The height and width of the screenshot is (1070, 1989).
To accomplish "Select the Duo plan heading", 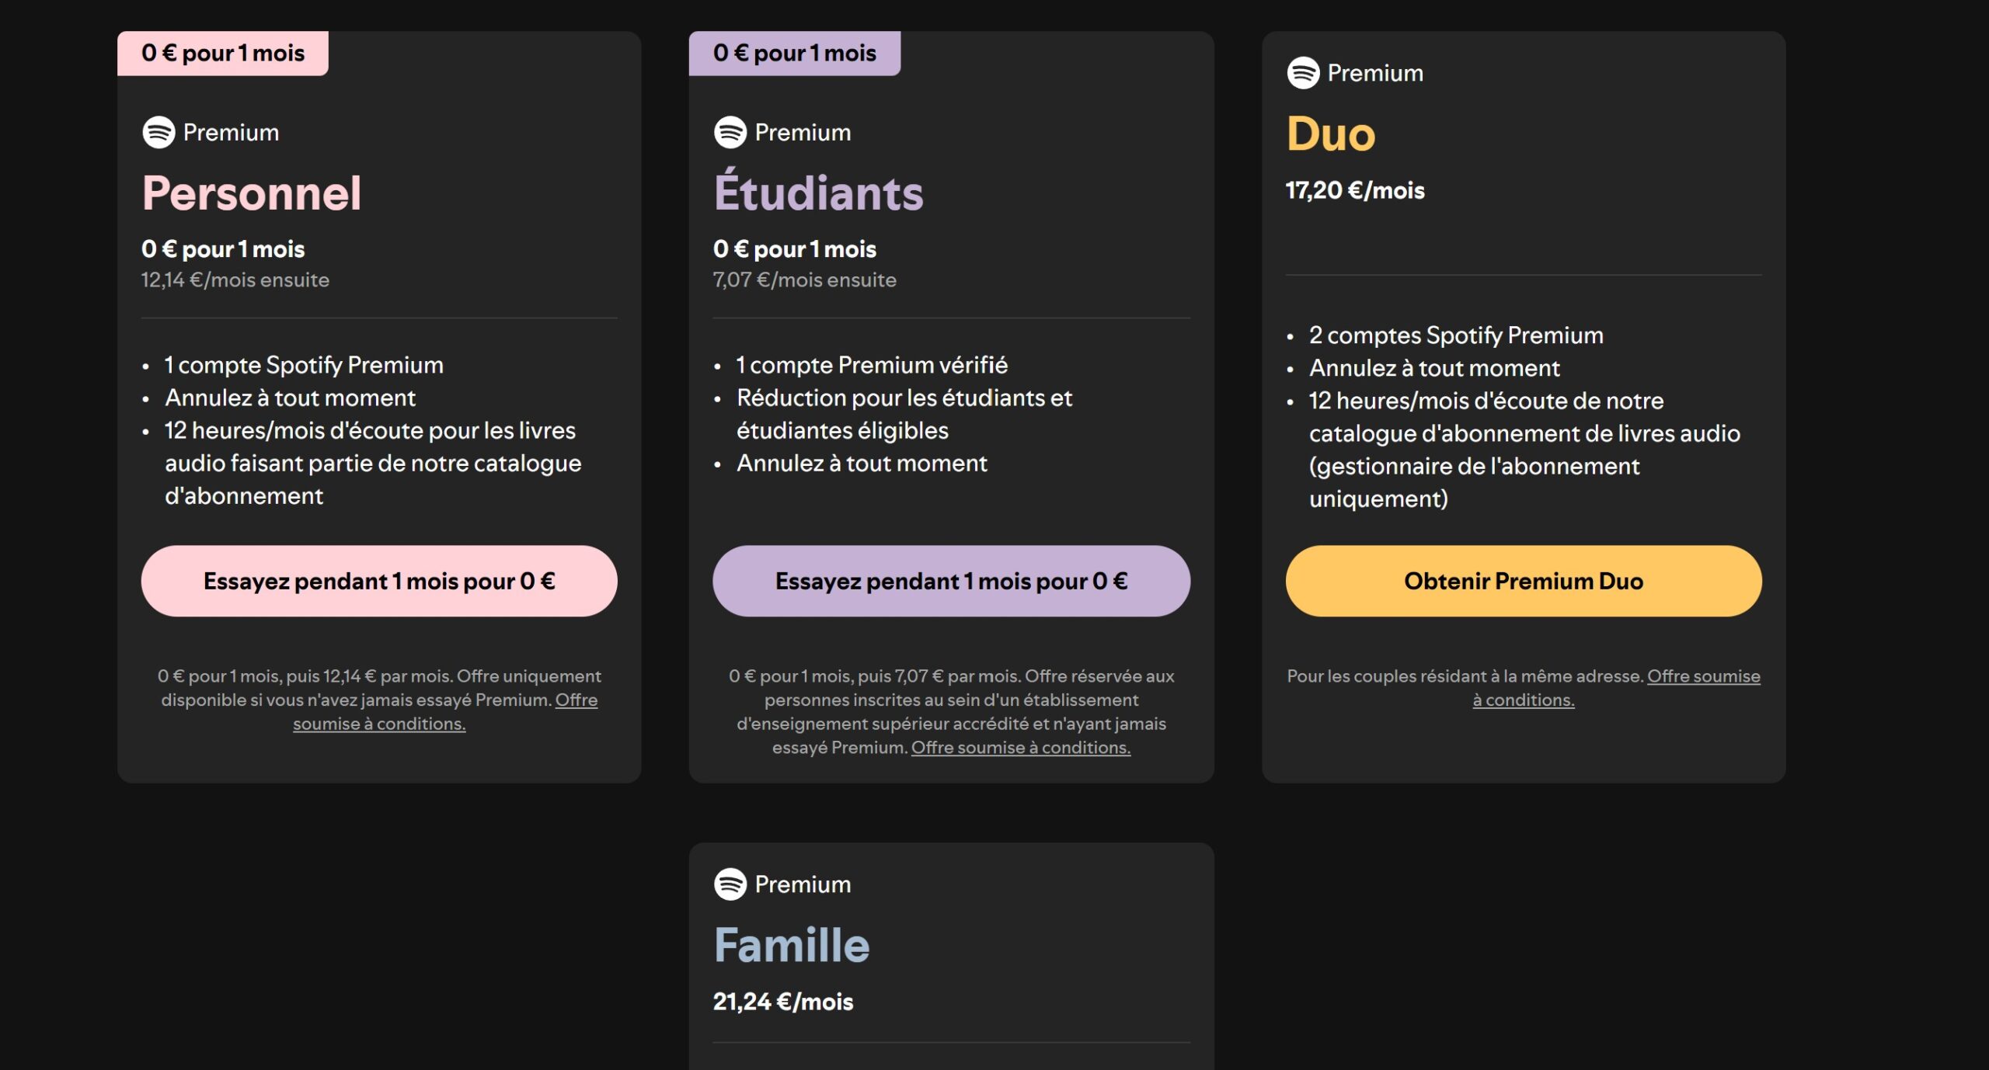I will (x=1331, y=134).
